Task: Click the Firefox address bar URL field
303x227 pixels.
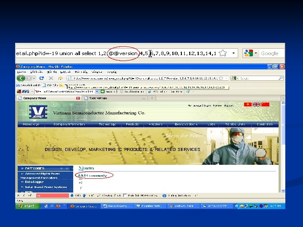Action: pos(145,78)
